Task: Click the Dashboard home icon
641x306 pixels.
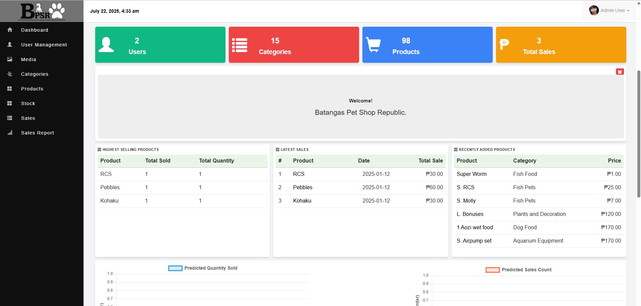Action: coord(10,30)
